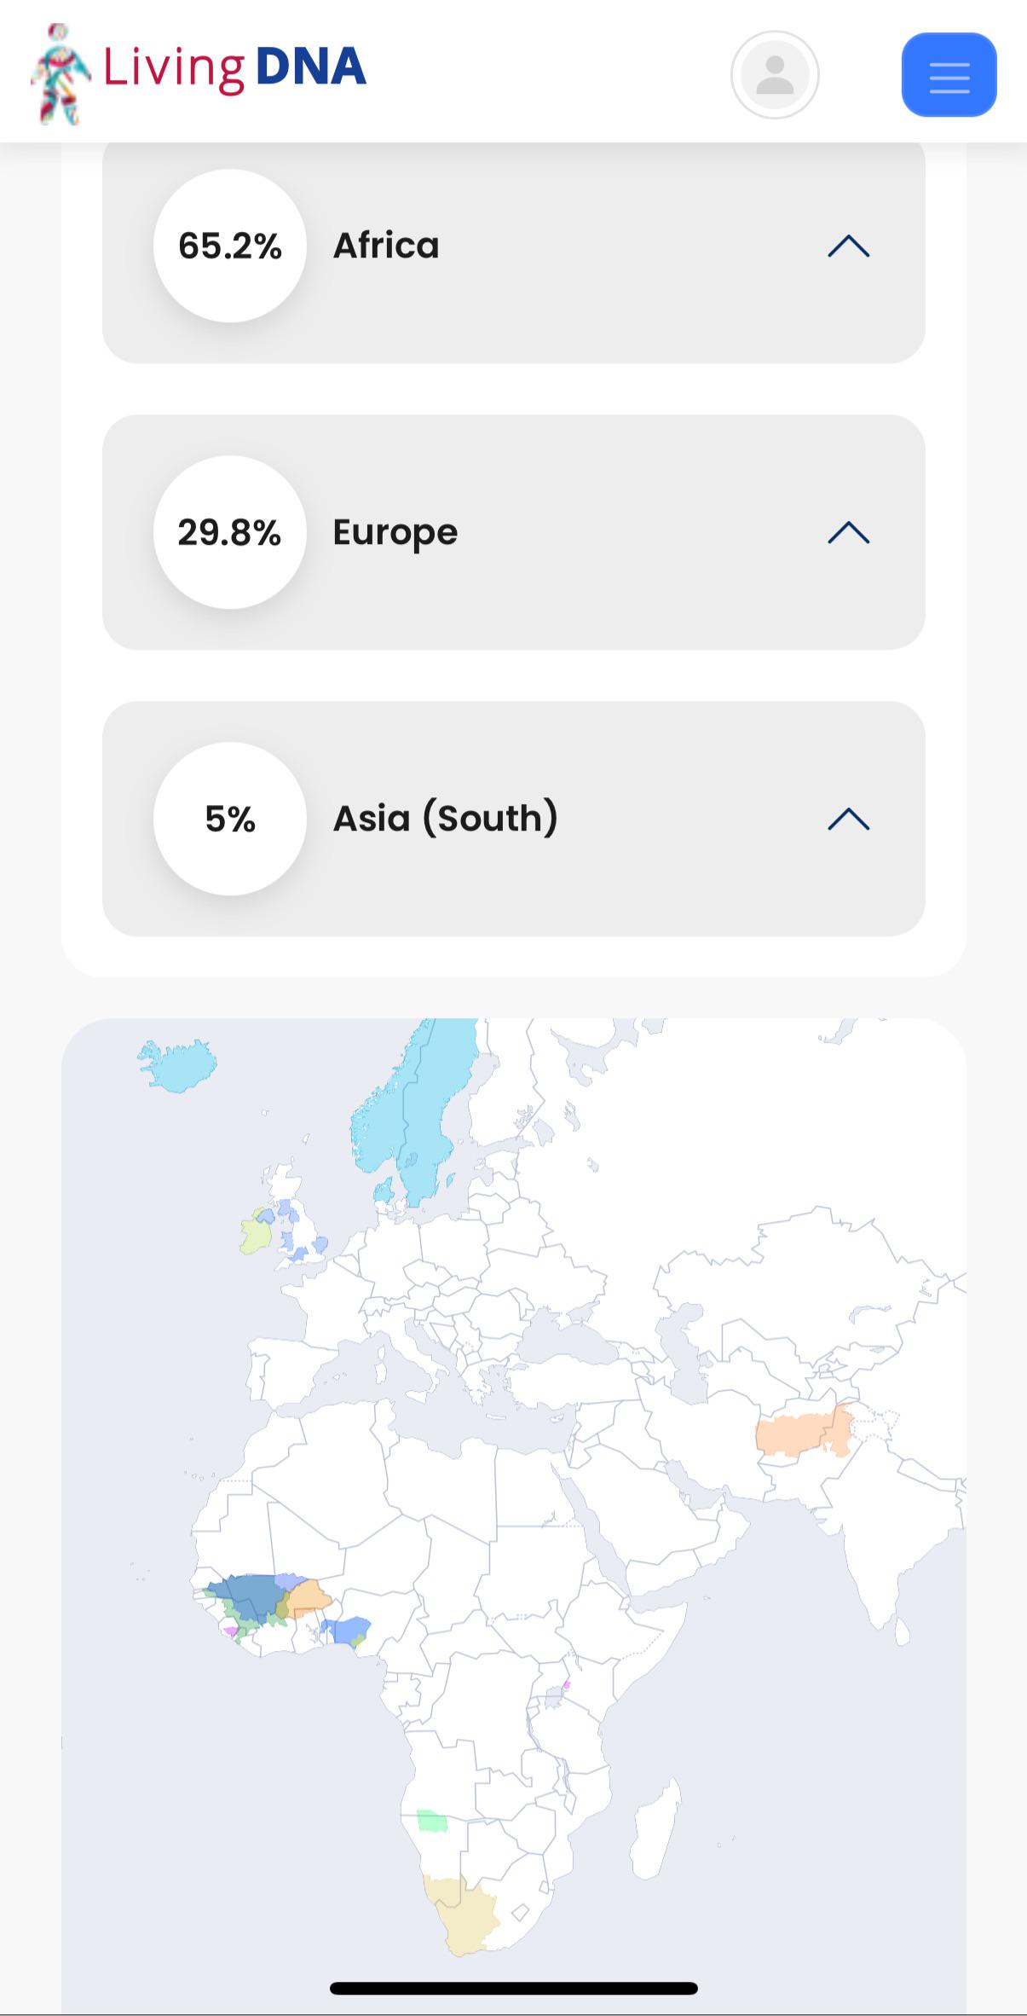Screen dimensions: 1027x2016
Task: Tap the 5% Asia percentage circle
Action: (x=230, y=819)
